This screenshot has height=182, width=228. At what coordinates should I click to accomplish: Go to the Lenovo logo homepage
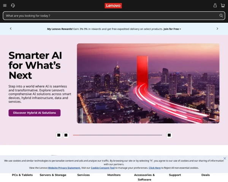pos(113,6)
